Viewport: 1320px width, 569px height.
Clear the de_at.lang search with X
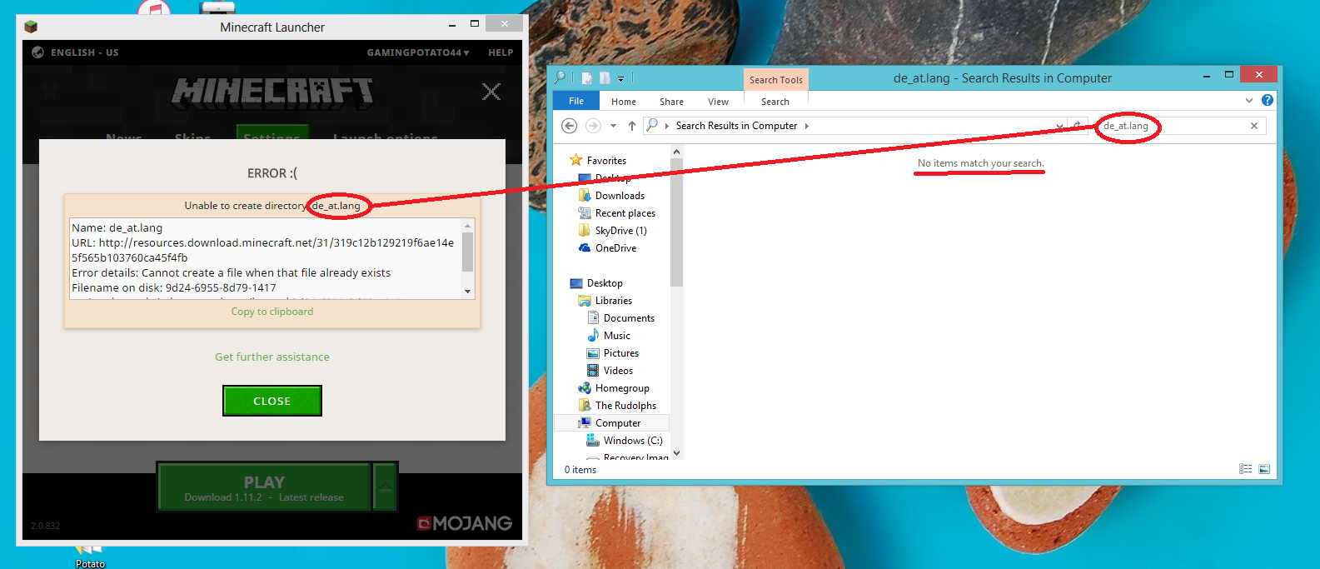(1254, 126)
